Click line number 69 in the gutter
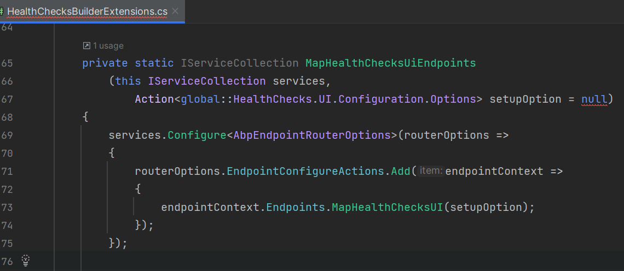 pos(8,135)
